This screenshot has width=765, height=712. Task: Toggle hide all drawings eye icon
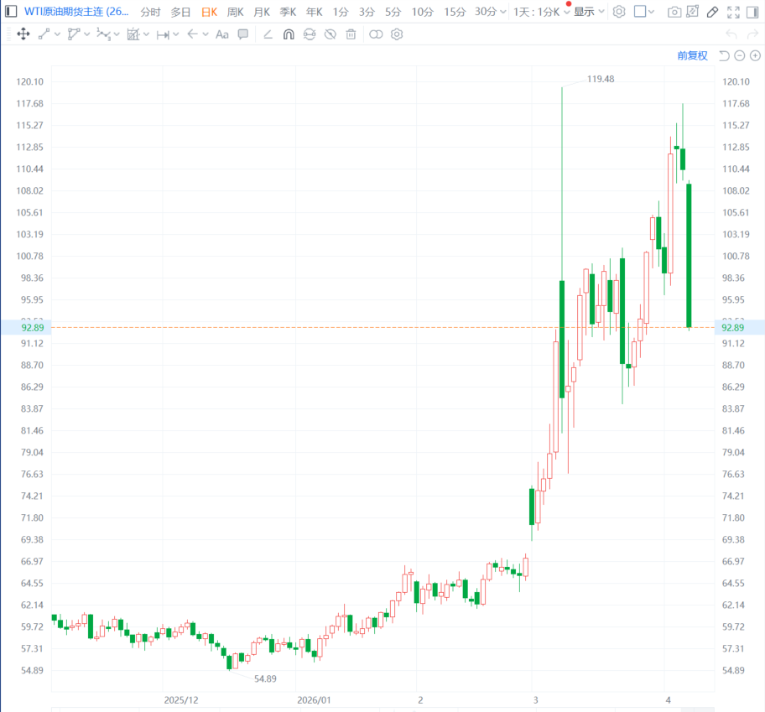coord(330,34)
